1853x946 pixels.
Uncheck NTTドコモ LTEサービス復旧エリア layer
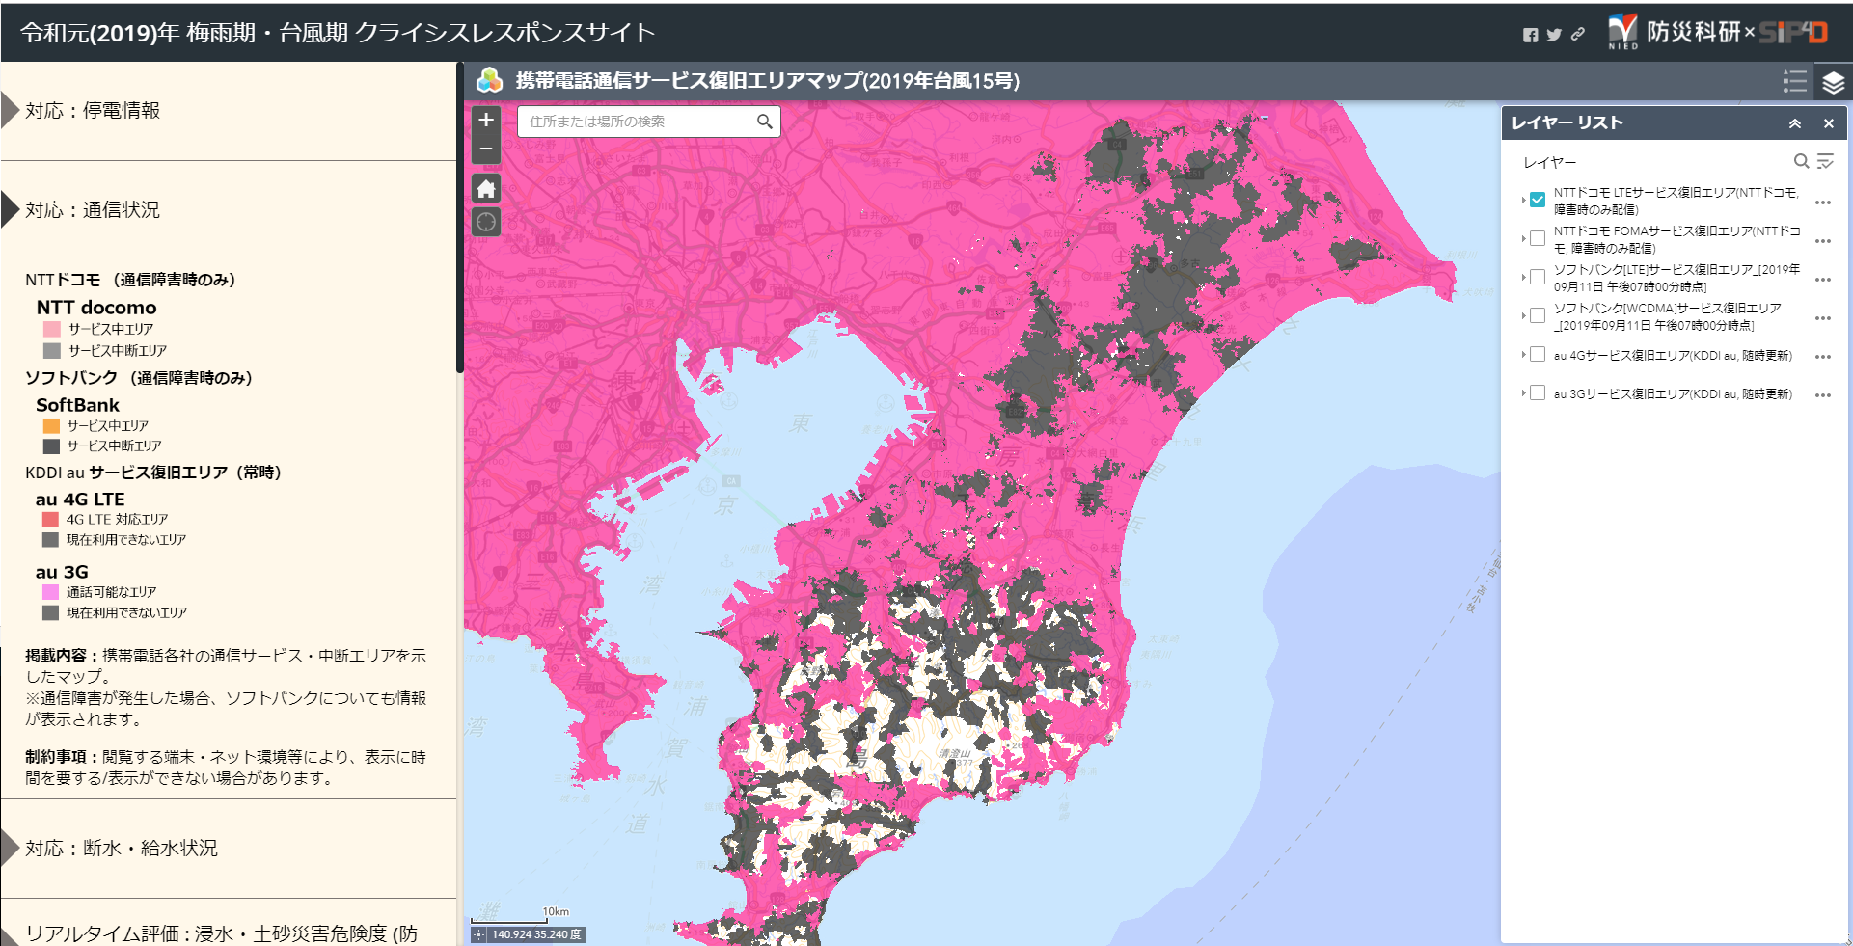click(1538, 200)
